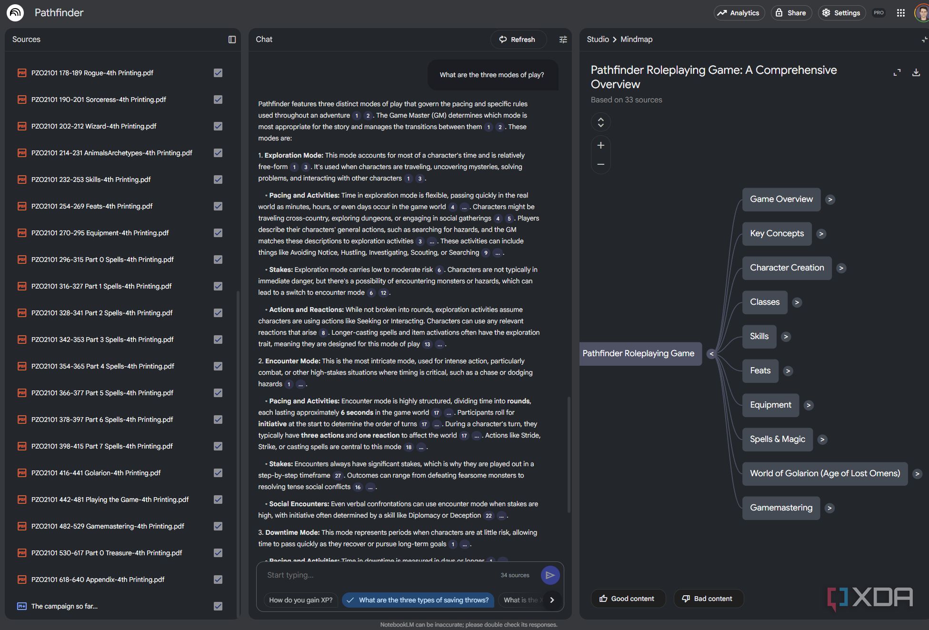Ask suggested question How do you gain XP?
Screen dimensions: 929x630
[x=301, y=600]
